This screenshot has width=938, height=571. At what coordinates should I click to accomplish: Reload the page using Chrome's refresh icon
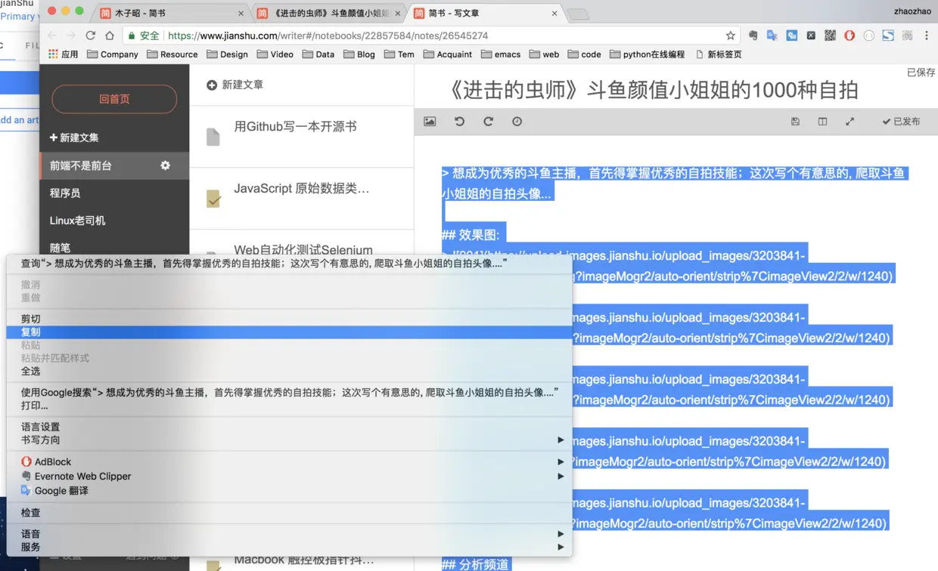tap(91, 35)
